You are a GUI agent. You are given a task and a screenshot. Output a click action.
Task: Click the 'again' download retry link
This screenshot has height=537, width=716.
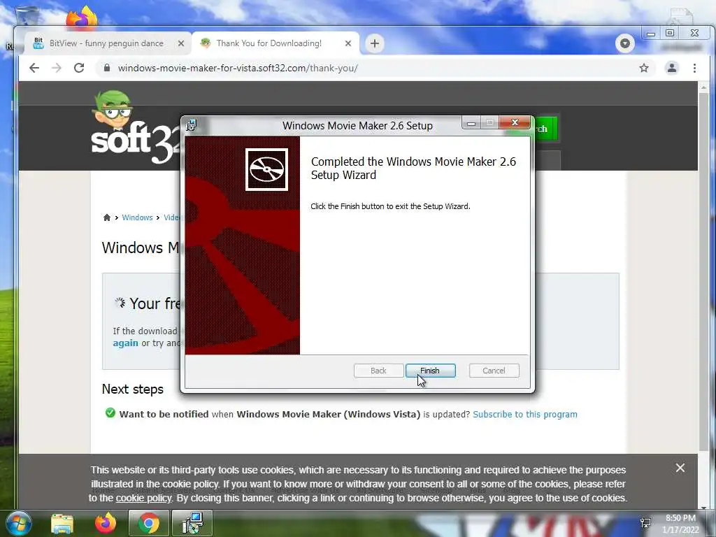pyautogui.click(x=126, y=343)
